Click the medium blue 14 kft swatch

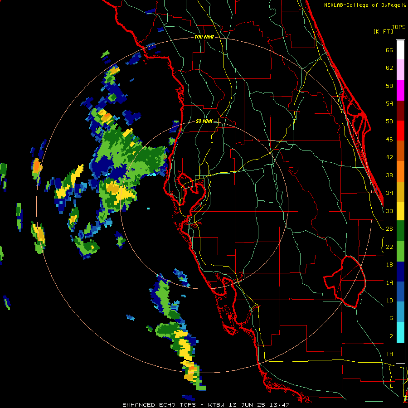400,291
